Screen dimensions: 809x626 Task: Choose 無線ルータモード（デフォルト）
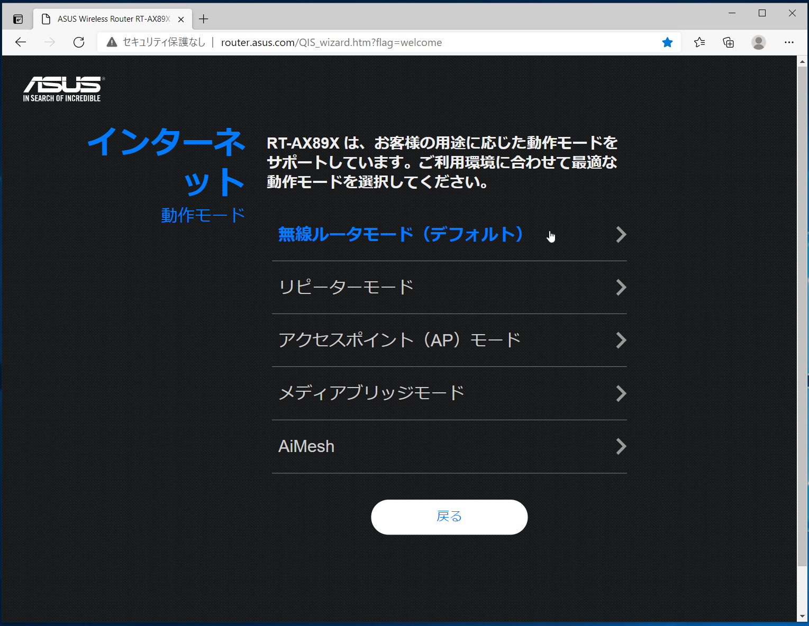[x=449, y=235]
